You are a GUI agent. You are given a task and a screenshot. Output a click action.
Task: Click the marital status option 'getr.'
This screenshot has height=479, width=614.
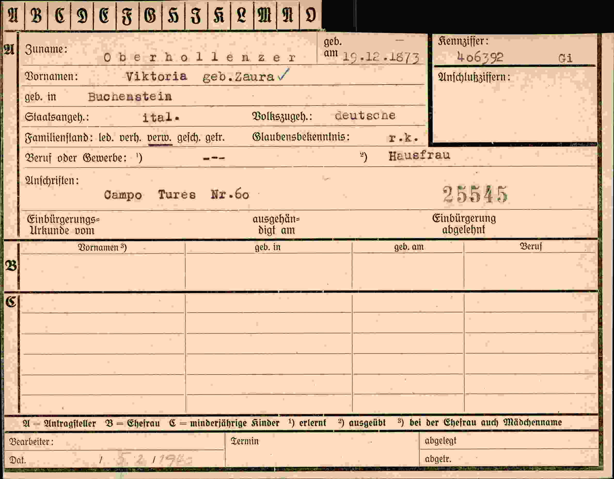(215, 137)
